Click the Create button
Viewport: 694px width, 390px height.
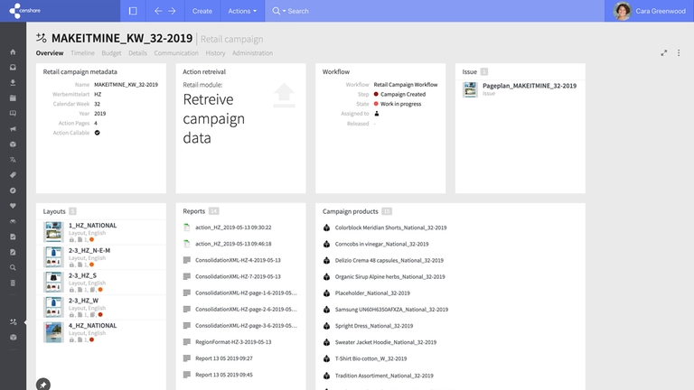tap(202, 11)
